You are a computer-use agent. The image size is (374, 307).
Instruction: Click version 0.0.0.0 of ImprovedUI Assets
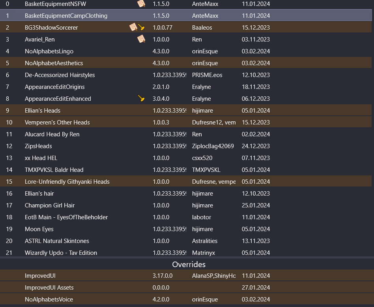click(161, 288)
